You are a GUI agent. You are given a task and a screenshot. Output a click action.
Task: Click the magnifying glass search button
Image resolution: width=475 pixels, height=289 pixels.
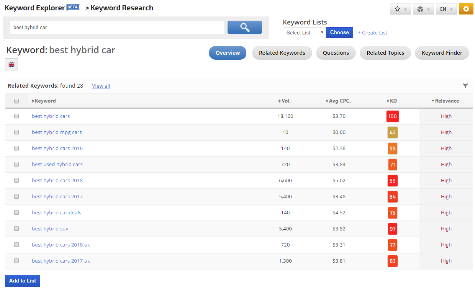click(244, 27)
